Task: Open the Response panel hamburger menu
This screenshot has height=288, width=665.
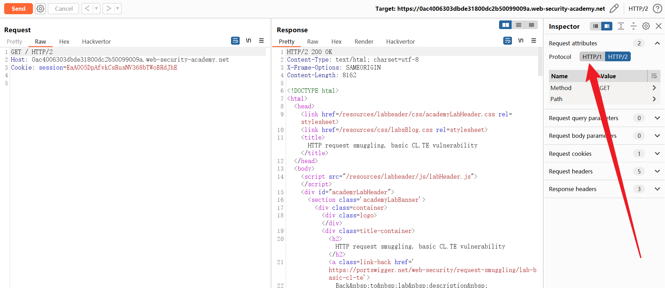Action: coord(534,41)
